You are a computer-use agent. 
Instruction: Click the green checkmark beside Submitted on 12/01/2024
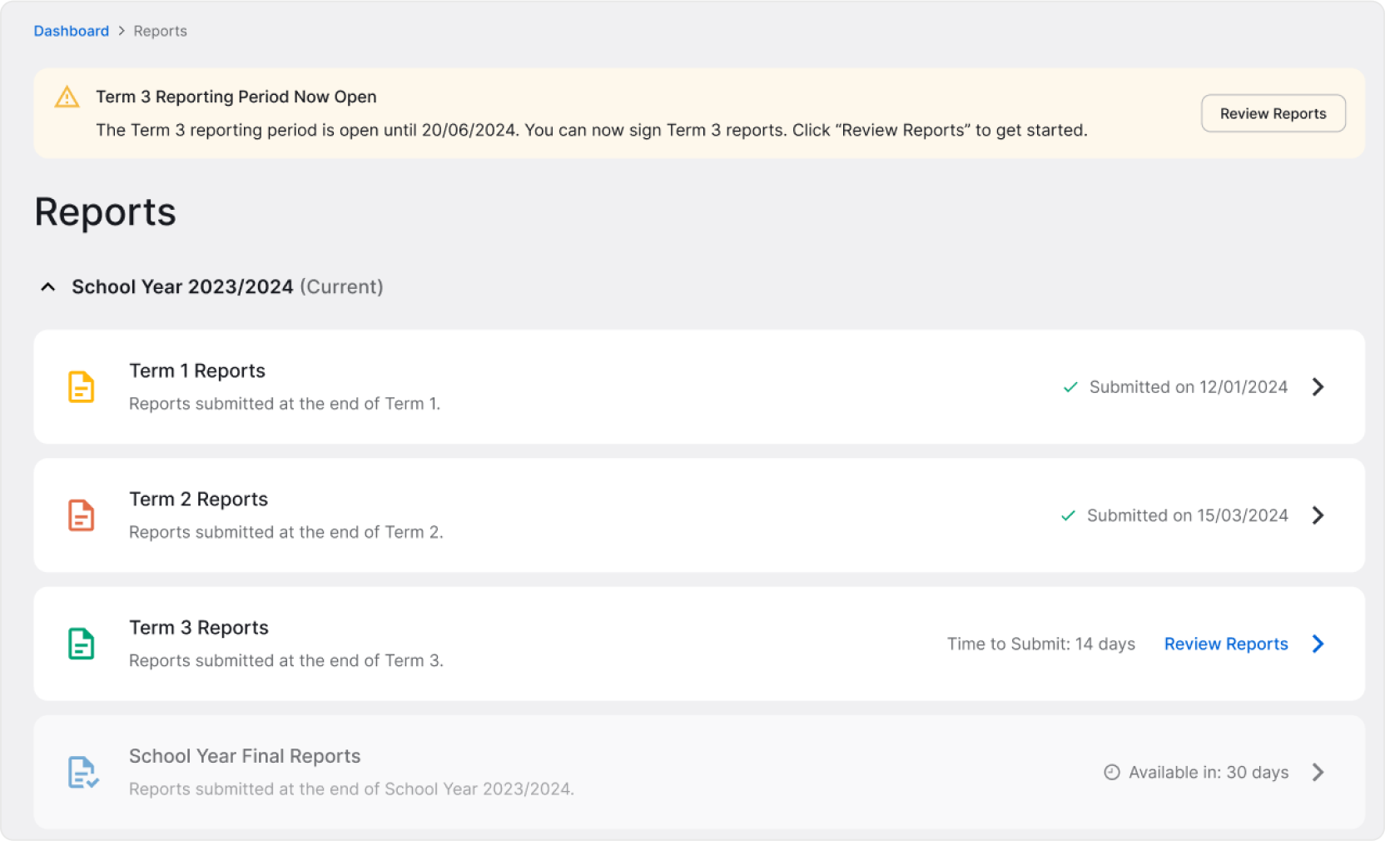click(1070, 387)
